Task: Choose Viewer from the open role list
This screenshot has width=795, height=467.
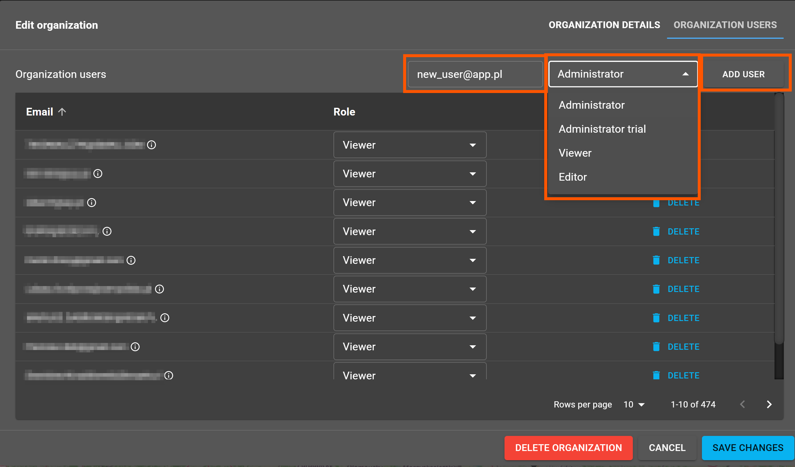Action: tap(623, 153)
